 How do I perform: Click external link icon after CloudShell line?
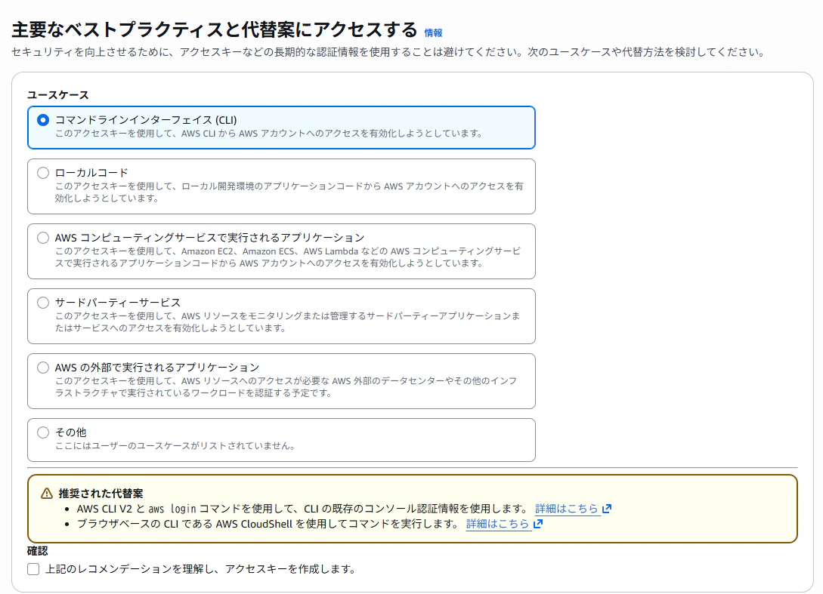pos(538,524)
